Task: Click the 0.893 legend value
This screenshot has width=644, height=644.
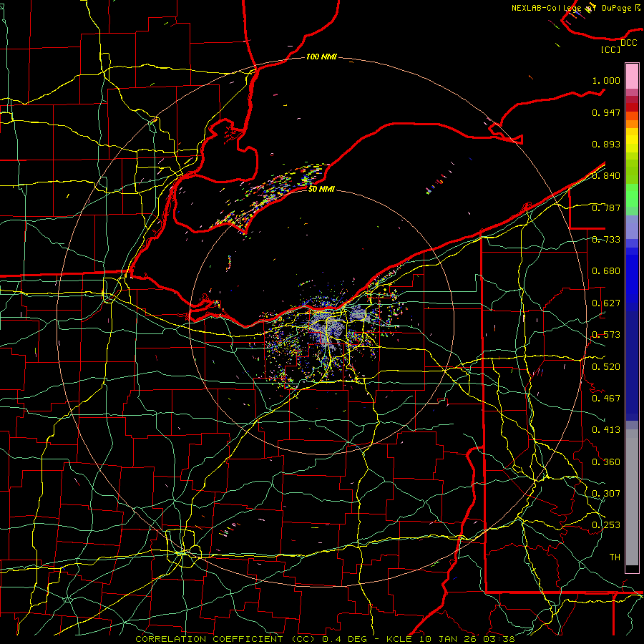Action: [606, 144]
